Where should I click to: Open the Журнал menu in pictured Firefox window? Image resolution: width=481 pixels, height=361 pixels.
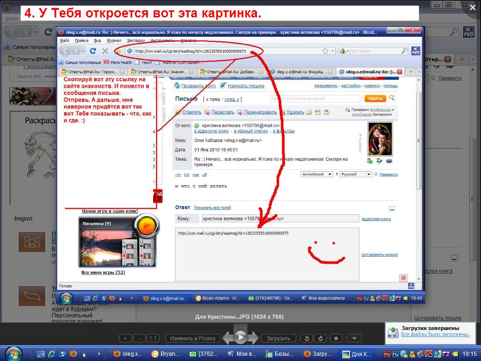(x=114, y=40)
